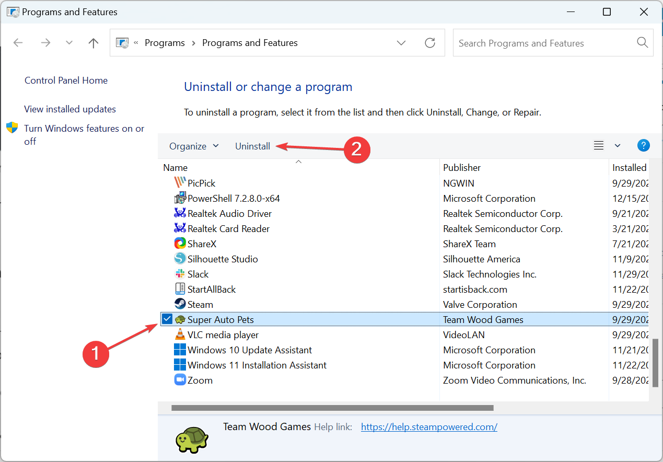Viewport: 663px width, 462px height.
Task: Open the help question mark icon
Action: (x=644, y=146)
